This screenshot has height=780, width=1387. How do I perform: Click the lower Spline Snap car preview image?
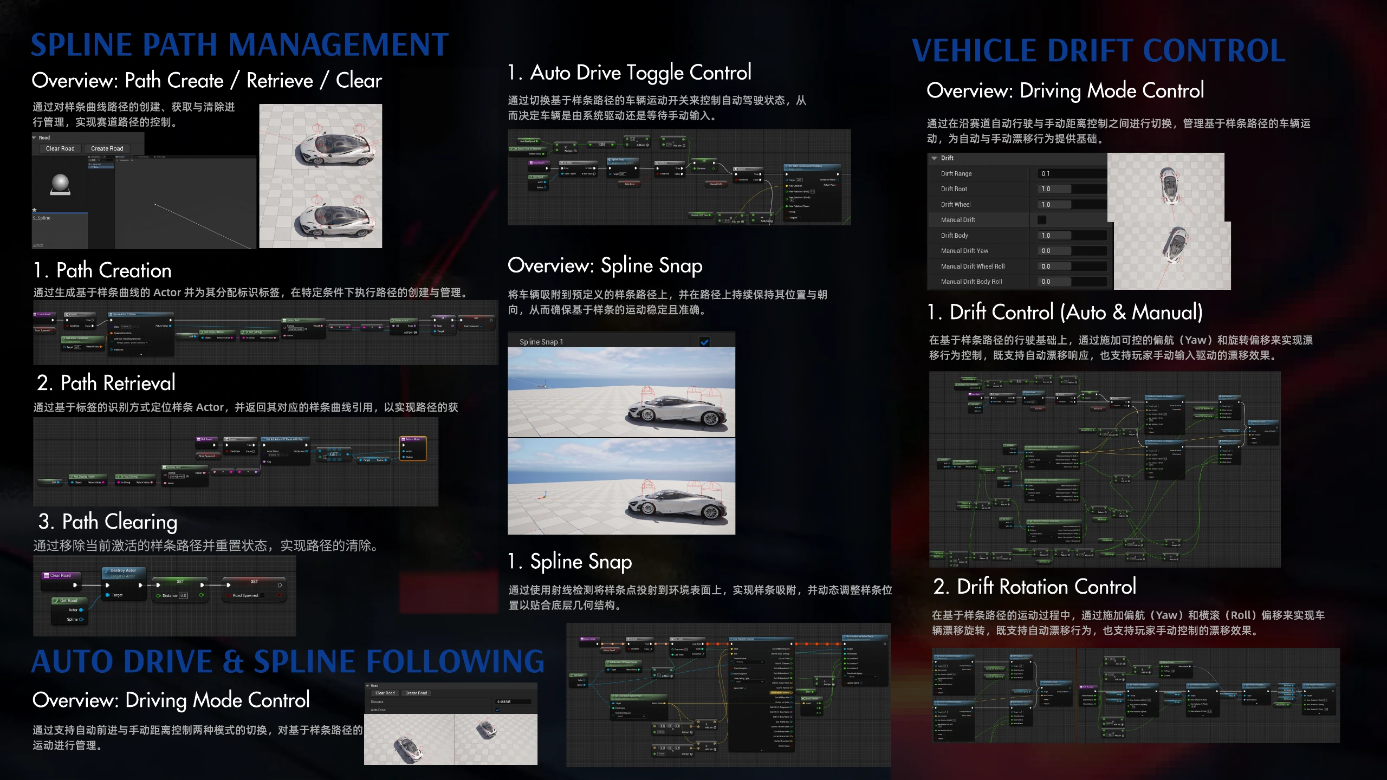[621, 486]
